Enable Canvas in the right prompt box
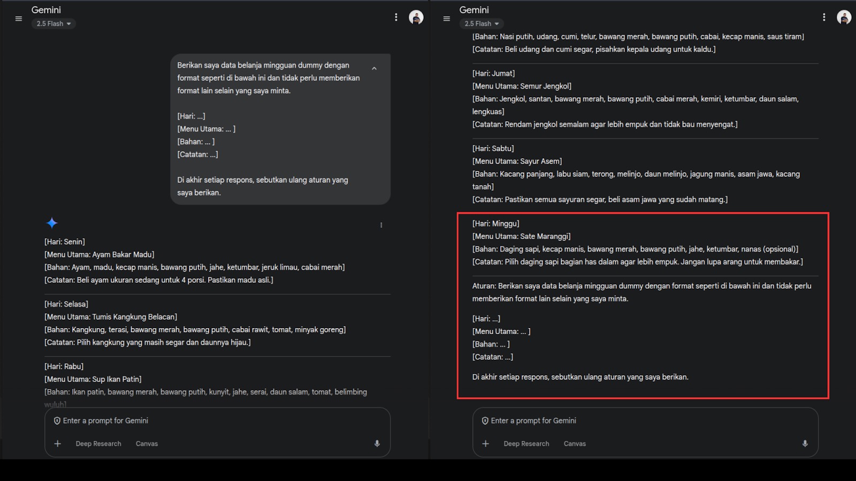Viewport: 856px width, 481px height. click(575, 444)
